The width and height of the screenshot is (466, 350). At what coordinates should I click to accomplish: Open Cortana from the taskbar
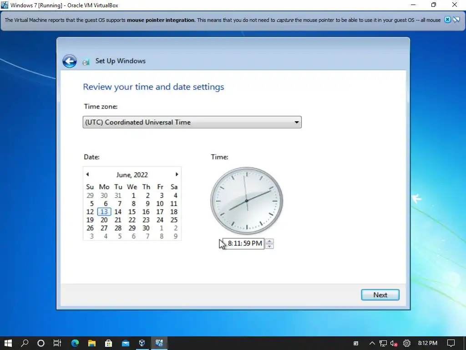pos(41,343)
